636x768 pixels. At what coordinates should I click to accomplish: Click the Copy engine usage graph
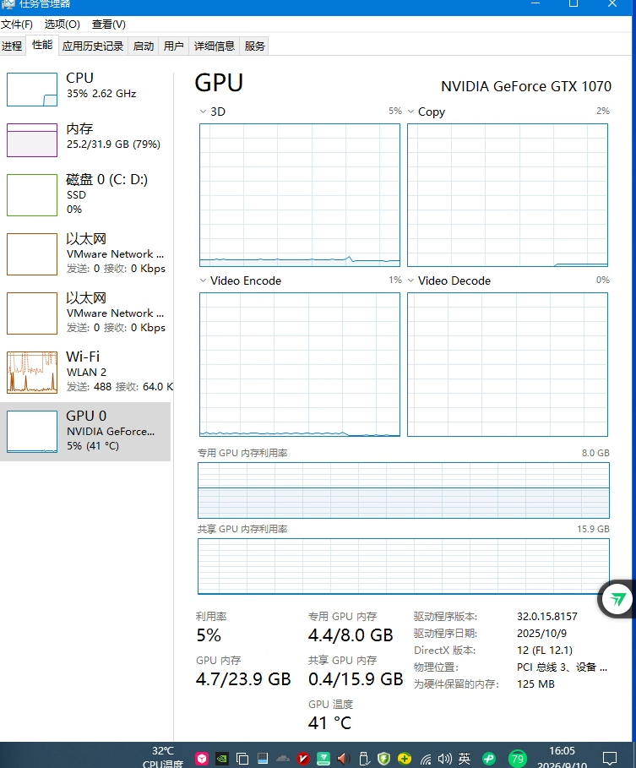click(x=508, y=195)
